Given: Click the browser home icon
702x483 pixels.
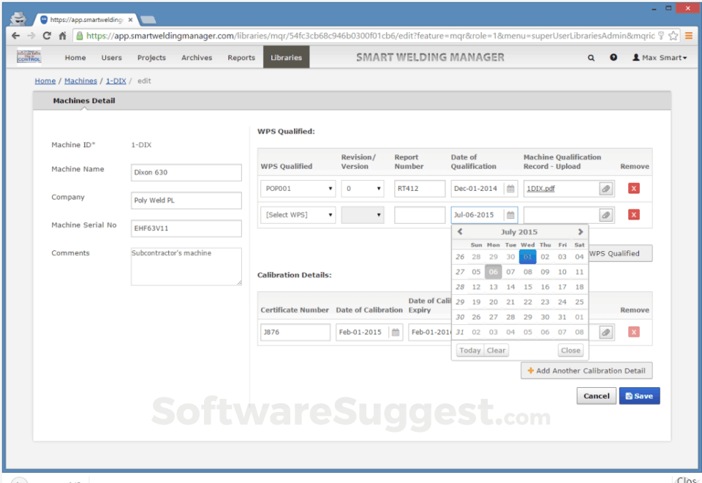Looking at the screenshot, I should [63, 36].
